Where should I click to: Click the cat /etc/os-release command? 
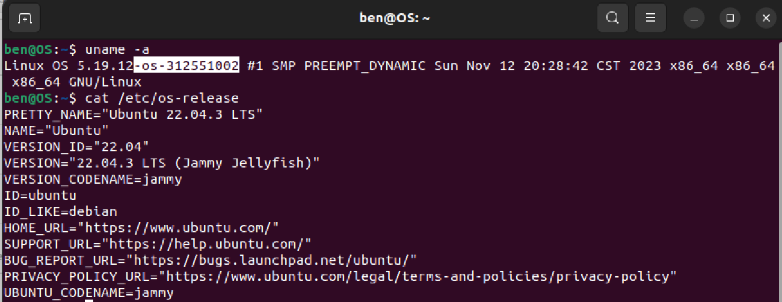pyautogui.click(x=162, y=98)
